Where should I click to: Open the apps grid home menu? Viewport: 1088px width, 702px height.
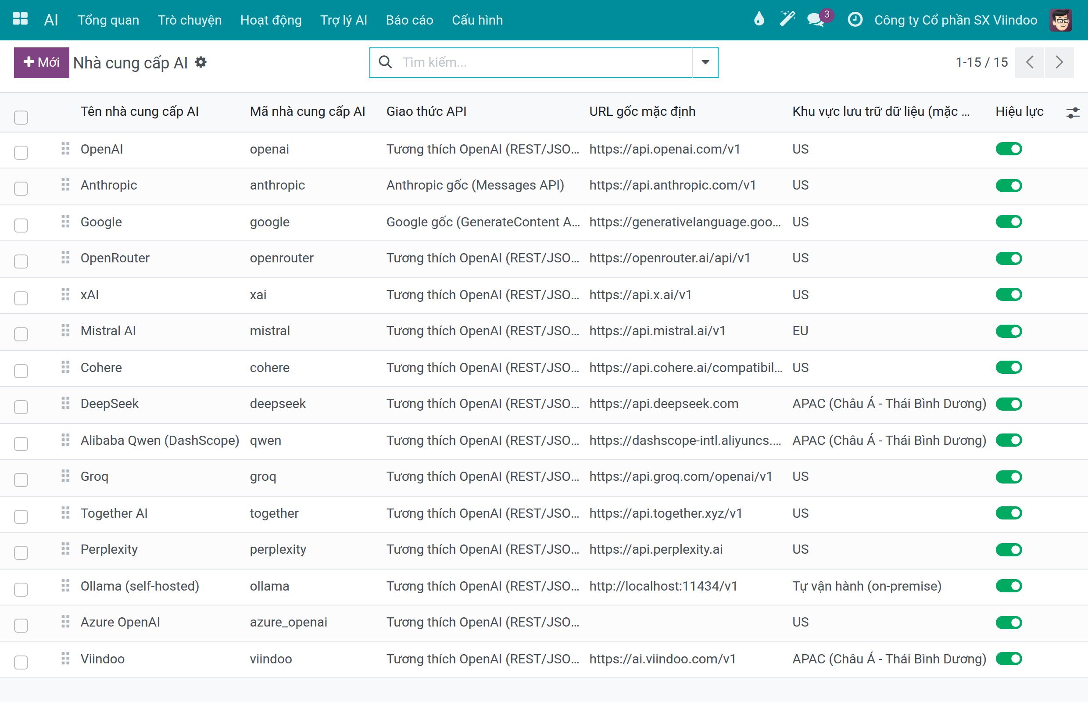(20, 20)
